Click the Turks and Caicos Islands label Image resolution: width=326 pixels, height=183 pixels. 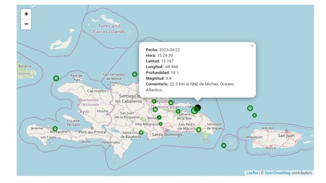(109, 29)
